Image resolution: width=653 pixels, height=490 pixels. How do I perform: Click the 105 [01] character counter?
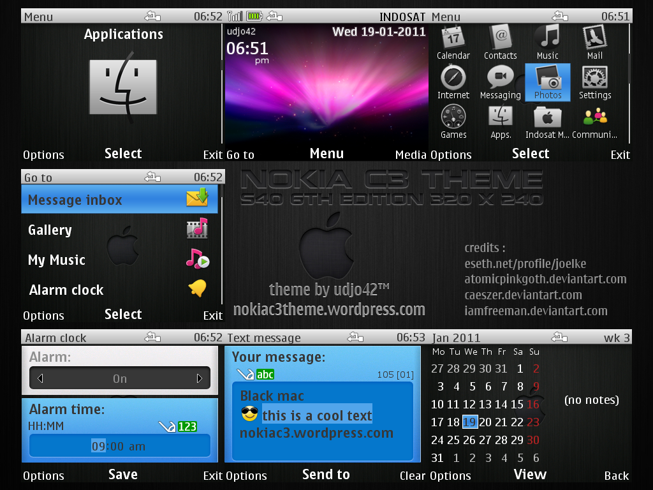tap(395, 375)
